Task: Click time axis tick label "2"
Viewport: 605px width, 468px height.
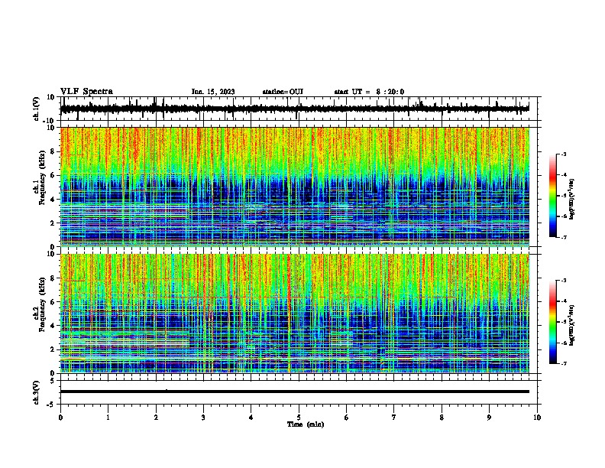Action: (x=156, y=418)
